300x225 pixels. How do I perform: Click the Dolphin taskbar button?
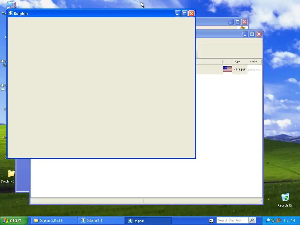[x=148, y=221]
